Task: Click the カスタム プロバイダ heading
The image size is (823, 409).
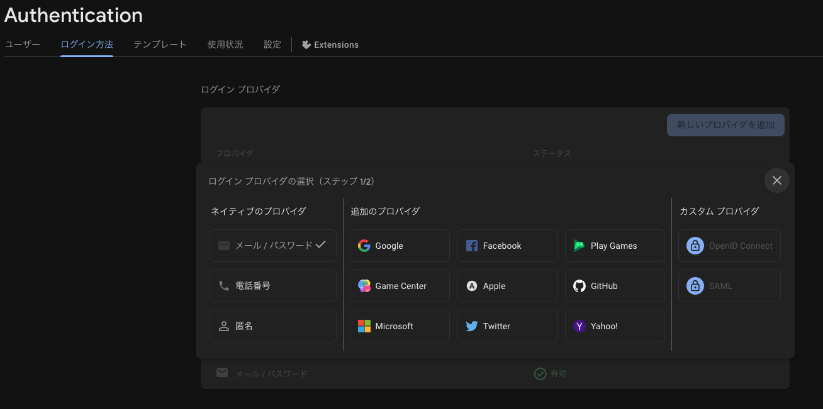Action: pos(719,211)
